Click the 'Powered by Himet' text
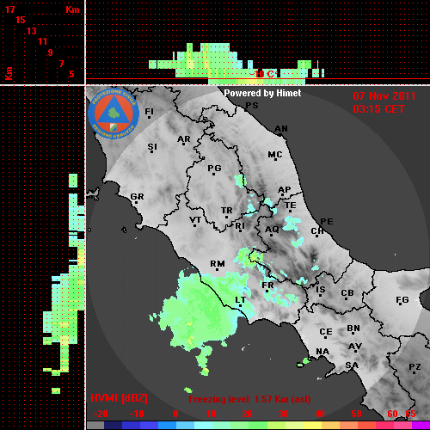 coord(262,93)
